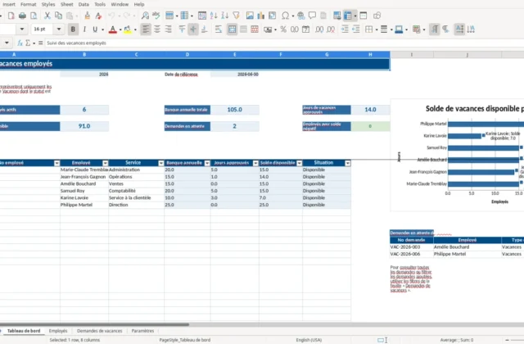Click the Cut scissors icon
524x344 pixels.
point(47,16)
